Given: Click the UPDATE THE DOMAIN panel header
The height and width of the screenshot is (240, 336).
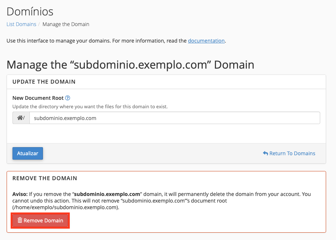Looking at the screenshot, I should pos(45,81).
